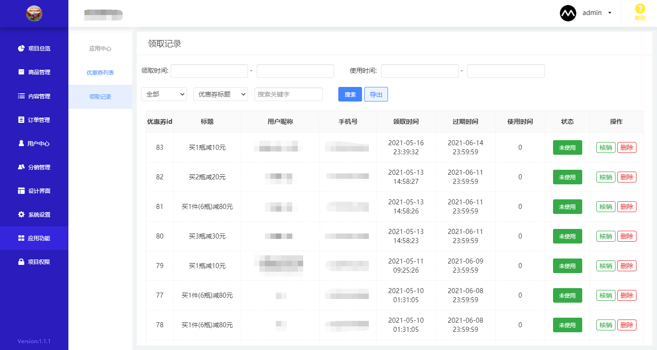Click the 用户中心 person icon
657x350 pixels.
[21, 143]
